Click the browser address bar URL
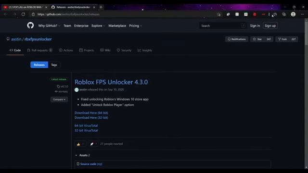This screenshot has width=308, height=173. click(x=68, y=14)
